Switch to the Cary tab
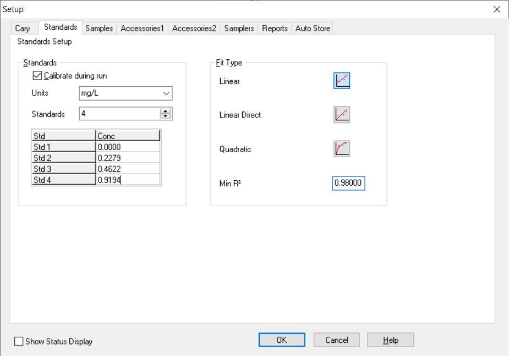 click(23, 28)
